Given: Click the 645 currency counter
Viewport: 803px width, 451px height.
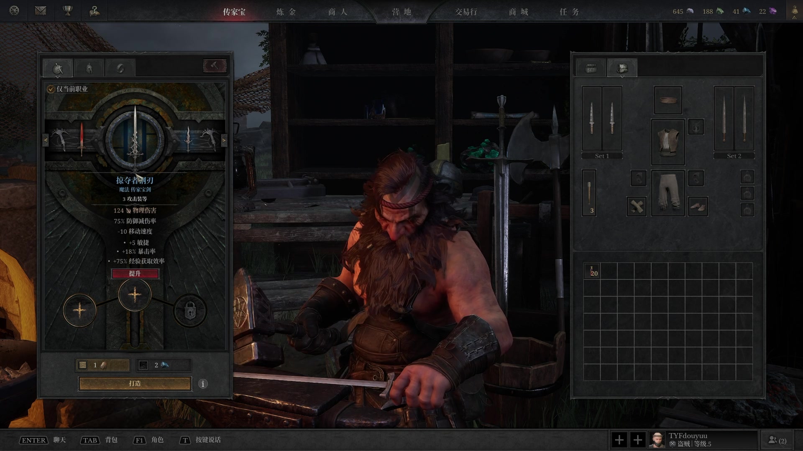Looking at the screenshot, I should (683, 11).
